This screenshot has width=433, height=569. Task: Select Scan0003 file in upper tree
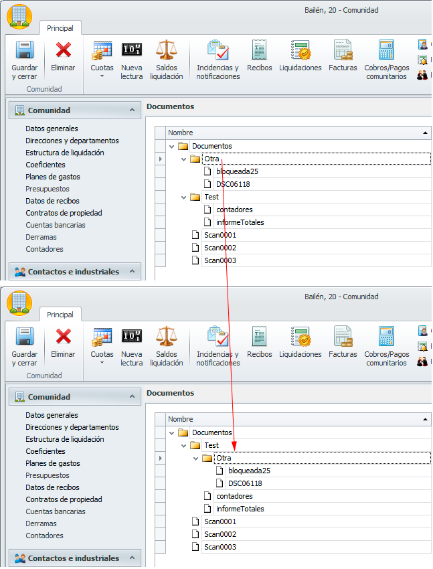(x=220, y=260)
